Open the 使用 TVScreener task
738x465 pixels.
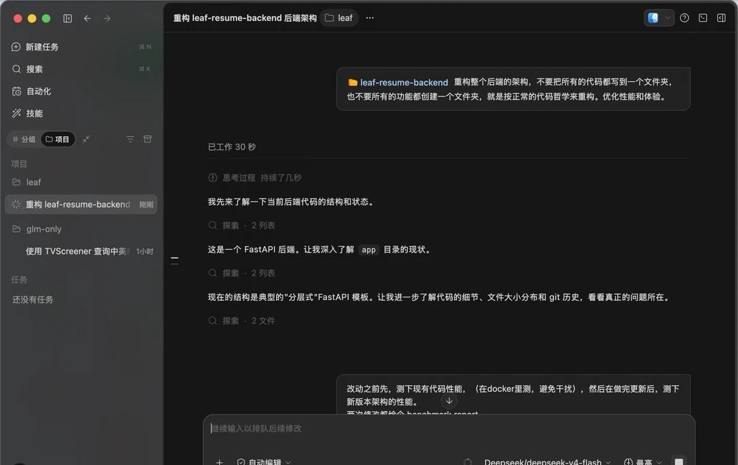[x=81, y=251]
